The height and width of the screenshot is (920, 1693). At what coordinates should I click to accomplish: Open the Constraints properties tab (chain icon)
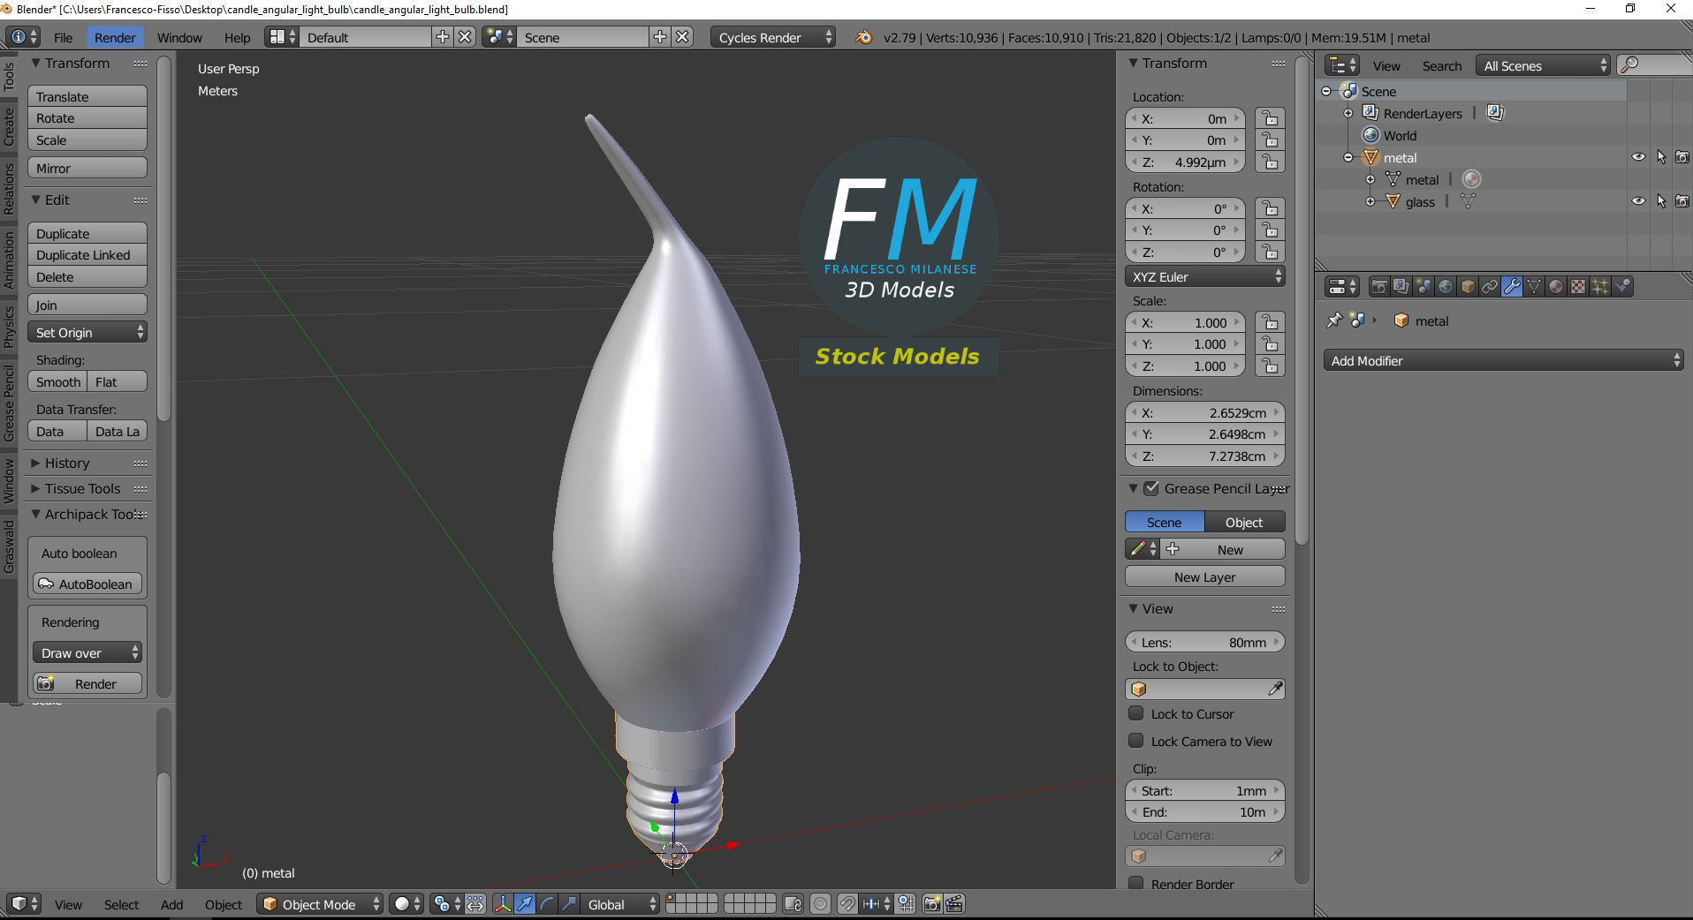coord(1489,287)
